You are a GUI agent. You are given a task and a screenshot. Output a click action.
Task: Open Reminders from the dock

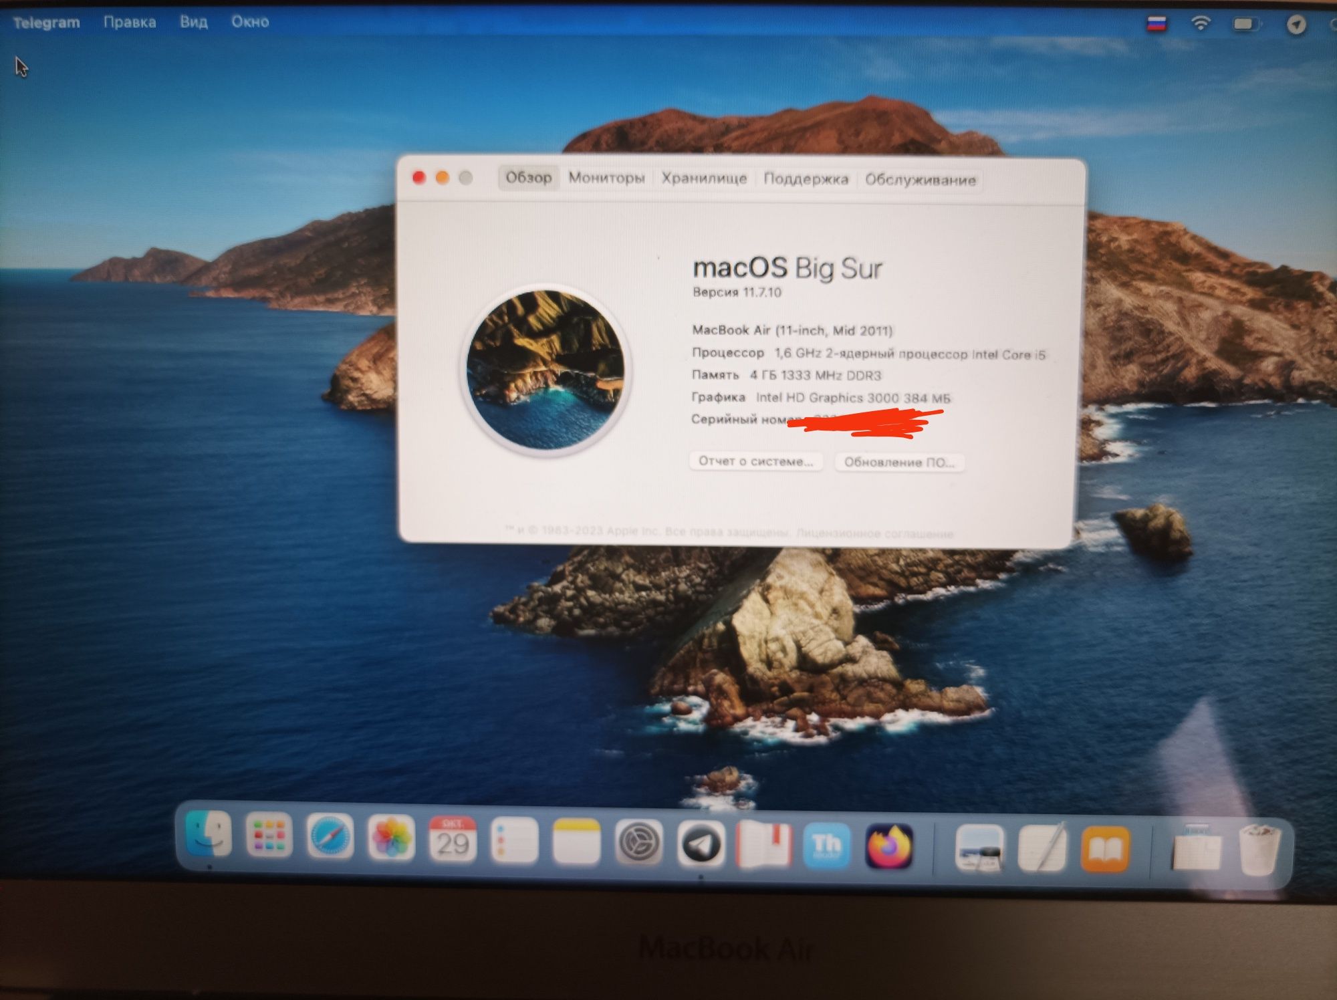(514, 841)
